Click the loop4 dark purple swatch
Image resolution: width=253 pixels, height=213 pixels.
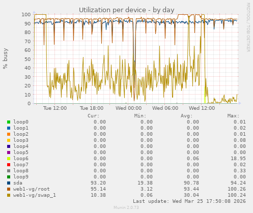9,146
